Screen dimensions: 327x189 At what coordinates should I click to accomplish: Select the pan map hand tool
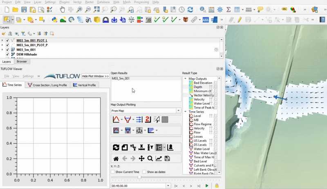coord(62,9)
